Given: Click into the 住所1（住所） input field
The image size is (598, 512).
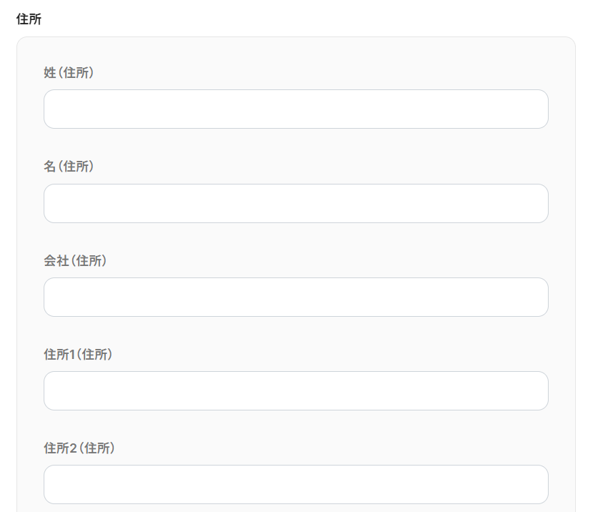Looking at the screenshot, I should tap(295, 391).
